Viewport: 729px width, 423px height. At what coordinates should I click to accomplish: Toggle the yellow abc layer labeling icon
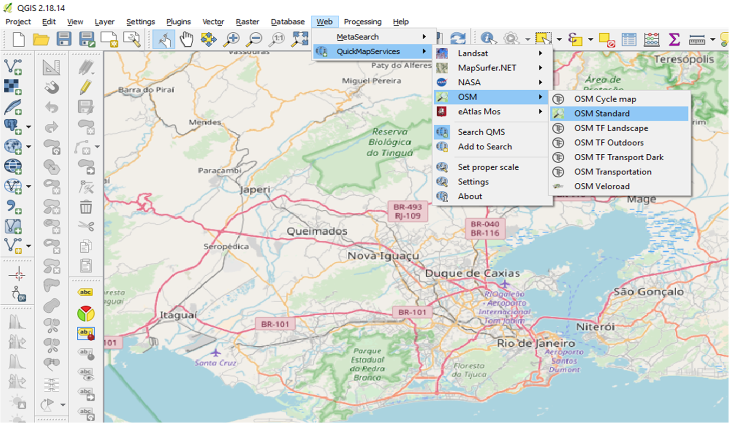tap(86, 292)
